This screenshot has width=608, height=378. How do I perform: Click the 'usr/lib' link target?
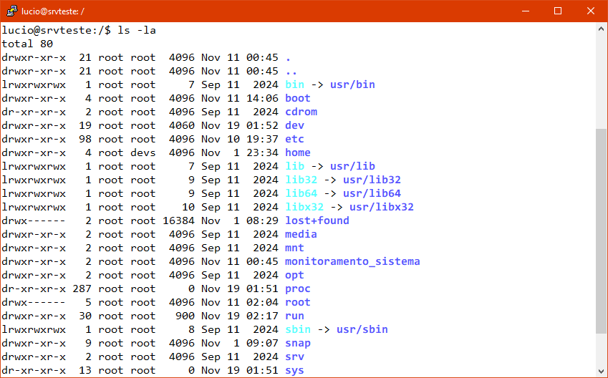click(x=352, y=166)
